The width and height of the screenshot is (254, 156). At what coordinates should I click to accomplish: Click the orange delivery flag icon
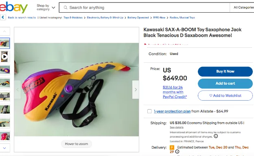click(172, 147)
